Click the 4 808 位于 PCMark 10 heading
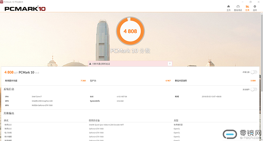 tap(22, 72)
